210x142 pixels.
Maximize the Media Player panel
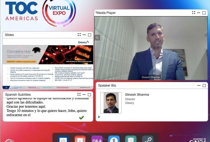(x=204, y=13)
